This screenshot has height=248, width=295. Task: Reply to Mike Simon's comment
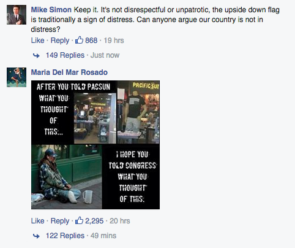point(60,41)
